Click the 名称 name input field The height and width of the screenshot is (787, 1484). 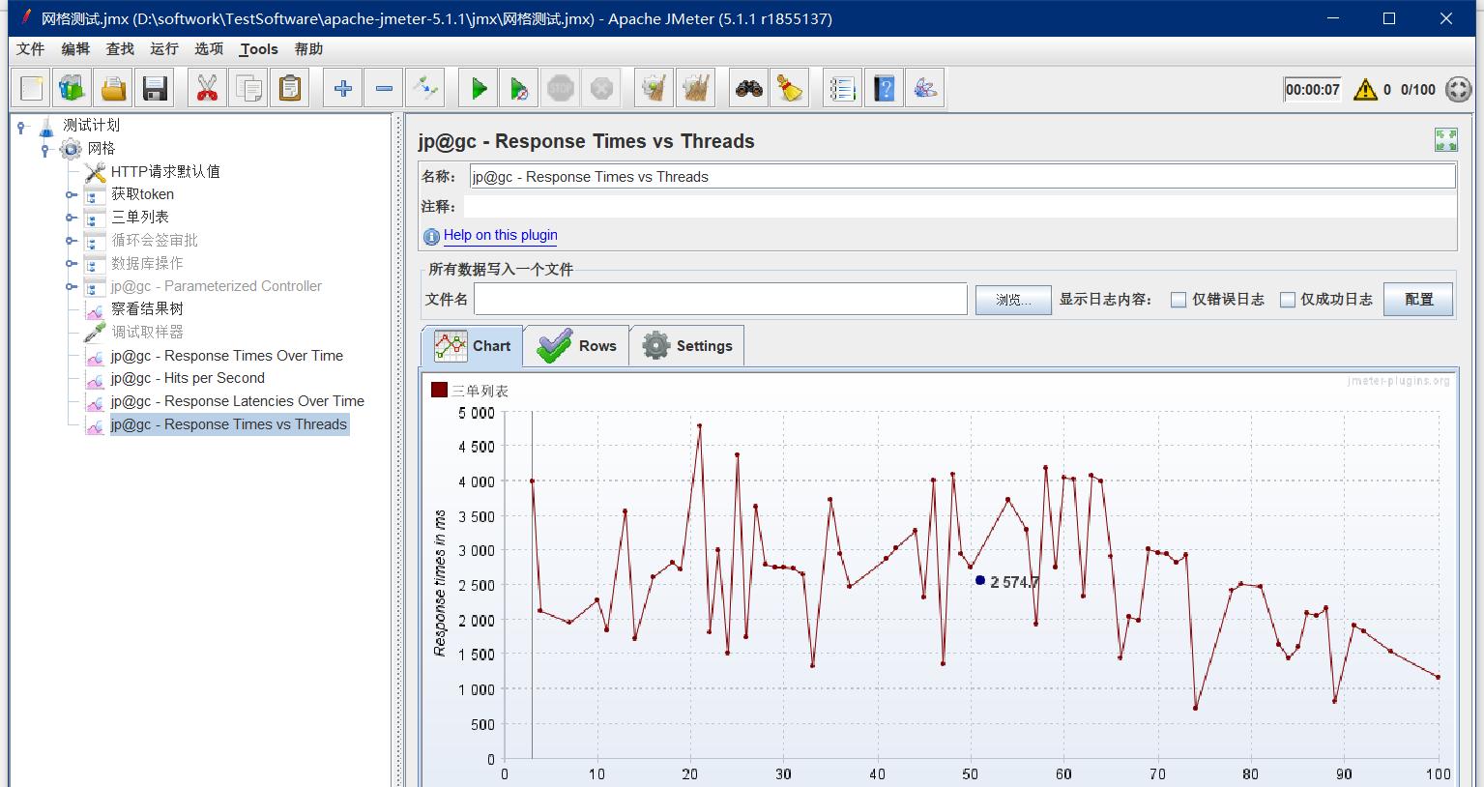(963, 176)
